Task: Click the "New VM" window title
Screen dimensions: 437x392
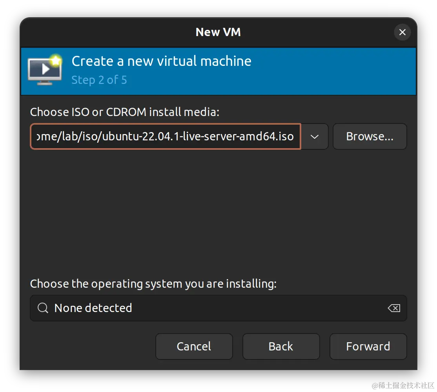Action: (x=218, y=32)
